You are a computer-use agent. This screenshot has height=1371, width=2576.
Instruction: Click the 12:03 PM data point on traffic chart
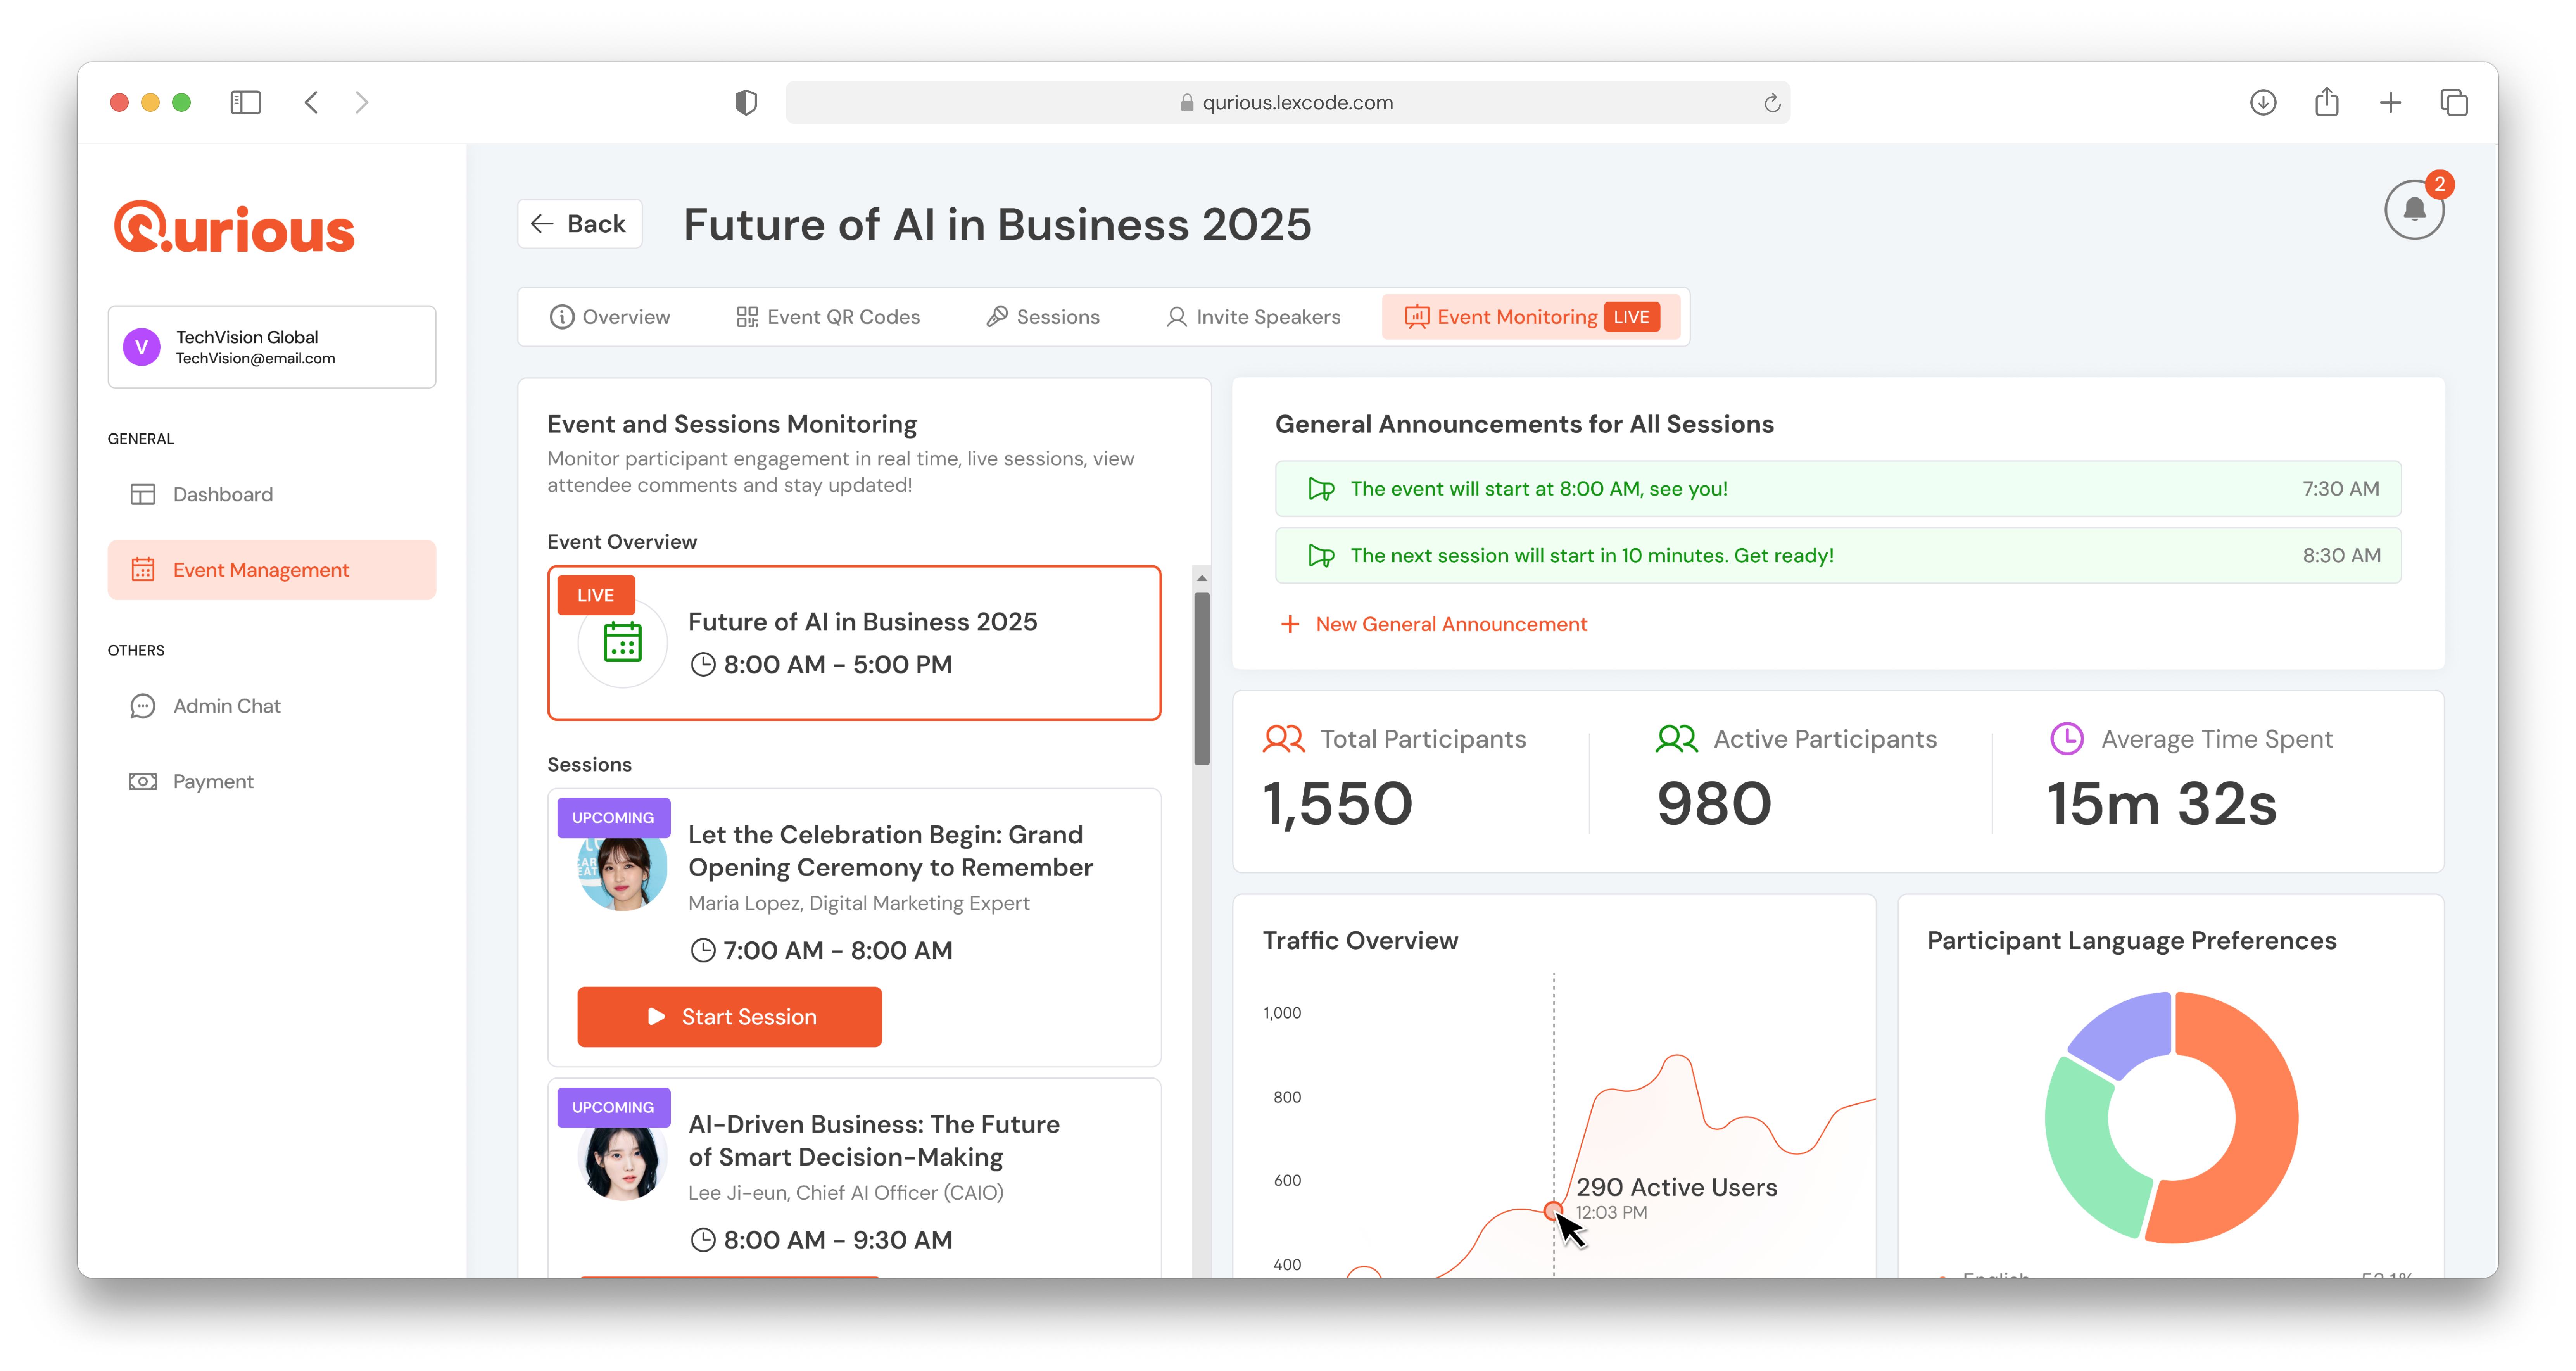tap(1552, 1210)
